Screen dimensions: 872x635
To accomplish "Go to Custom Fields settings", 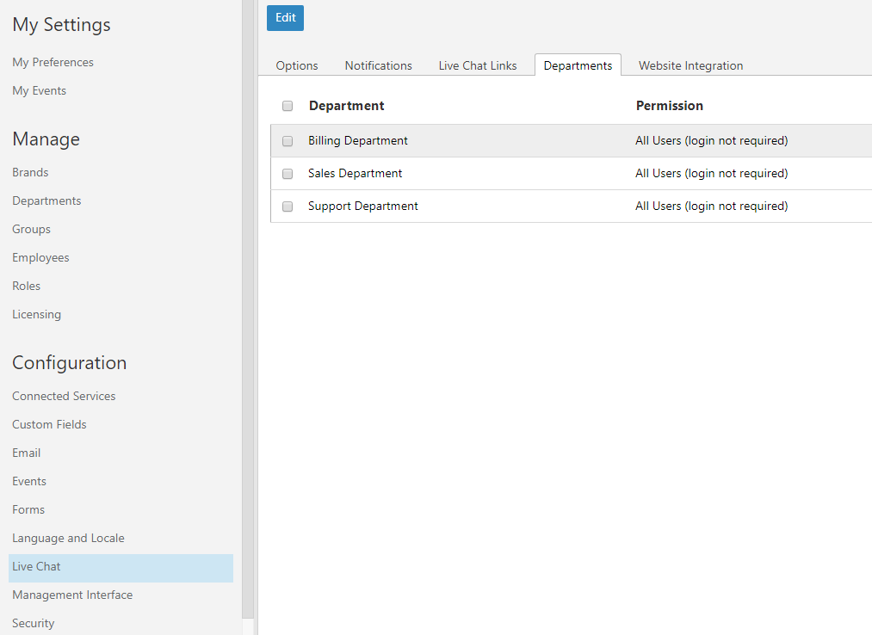I will 49,424.
